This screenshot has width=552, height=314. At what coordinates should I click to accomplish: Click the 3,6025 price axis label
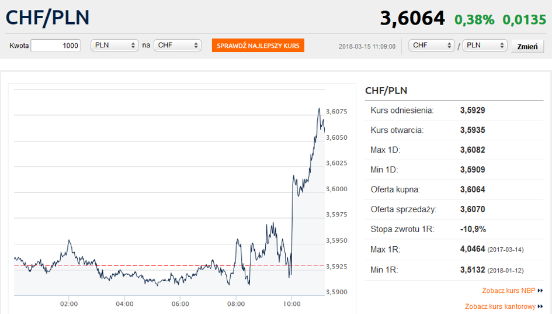tap(336, 163)
